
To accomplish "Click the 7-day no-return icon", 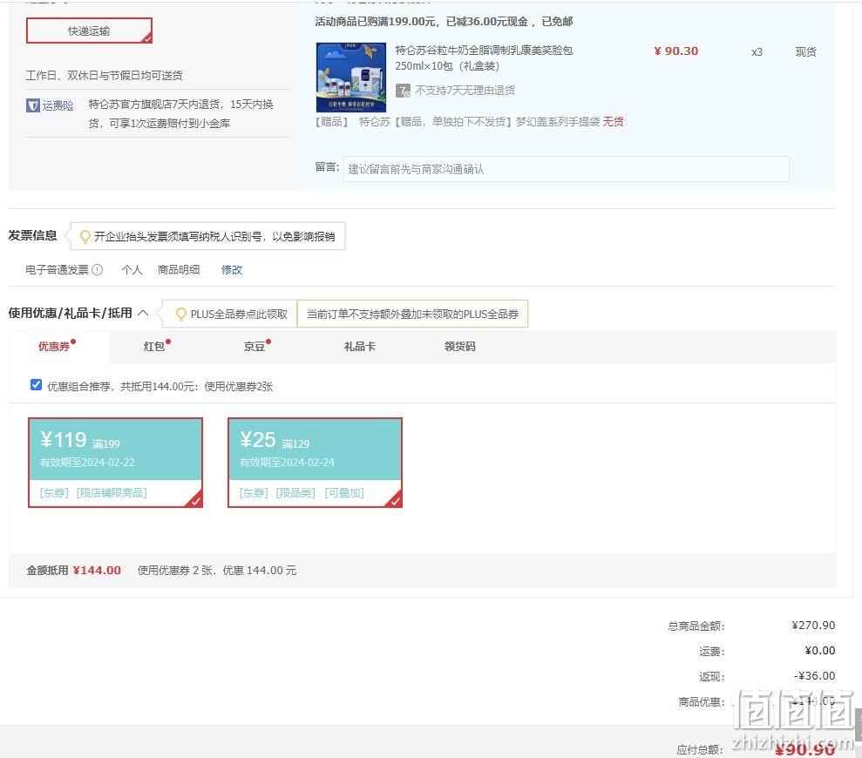I will (x=403, y=91).
